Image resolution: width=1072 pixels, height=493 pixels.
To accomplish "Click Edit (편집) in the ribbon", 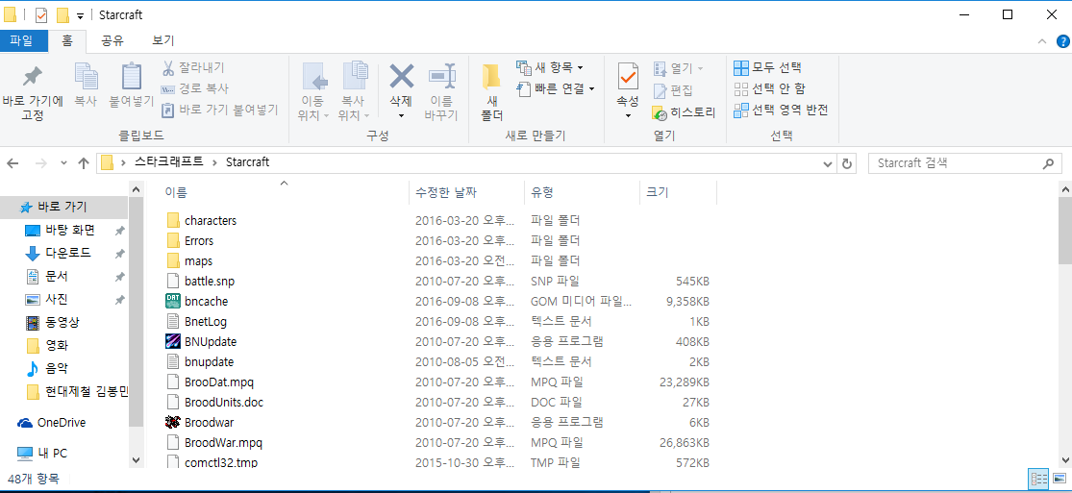I will (x=673, y=90).
